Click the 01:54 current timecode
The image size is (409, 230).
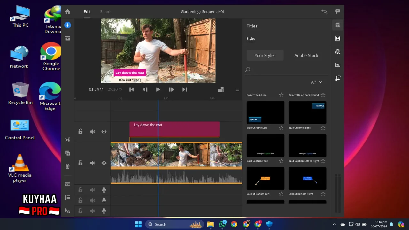pos(96,89)
